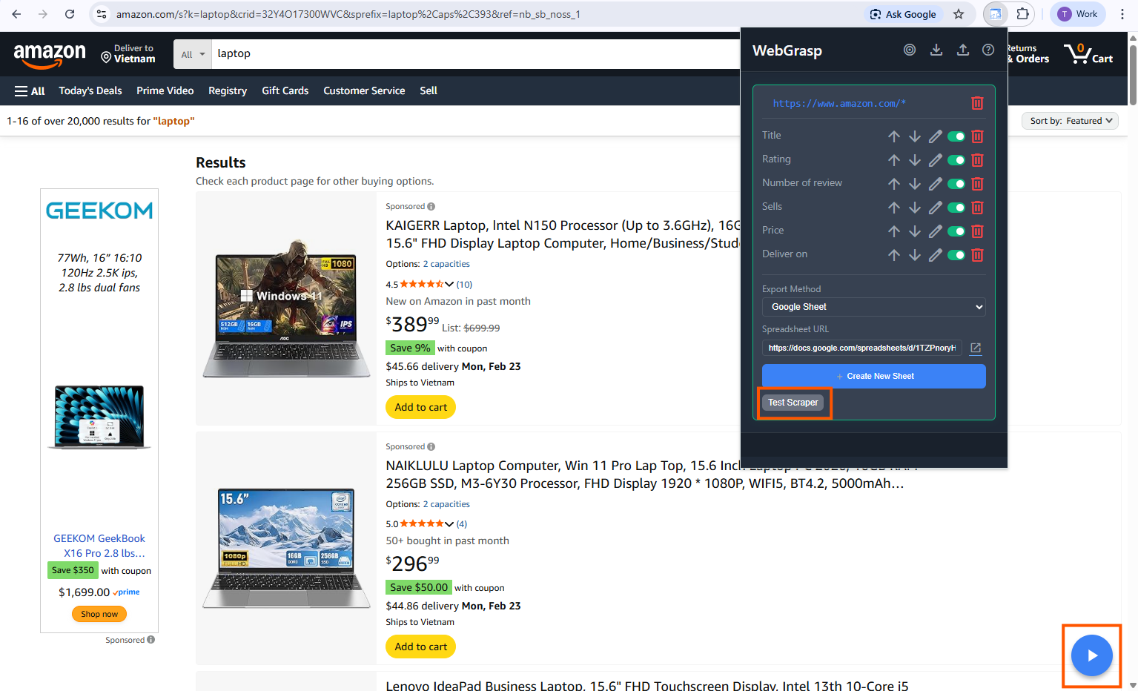Viewport: 1138px width, 691px height.
Task: Disable the Number of review toggle
Action: [x=956, y=184]
